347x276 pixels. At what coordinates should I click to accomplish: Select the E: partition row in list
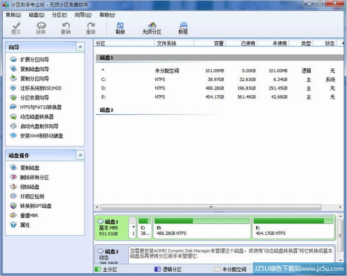[x=218, y=97]
